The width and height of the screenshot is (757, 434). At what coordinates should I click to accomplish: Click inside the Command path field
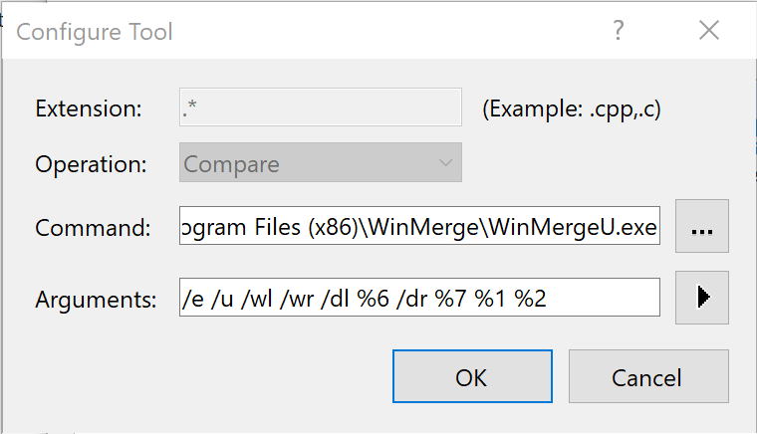[x=419, y=226]
